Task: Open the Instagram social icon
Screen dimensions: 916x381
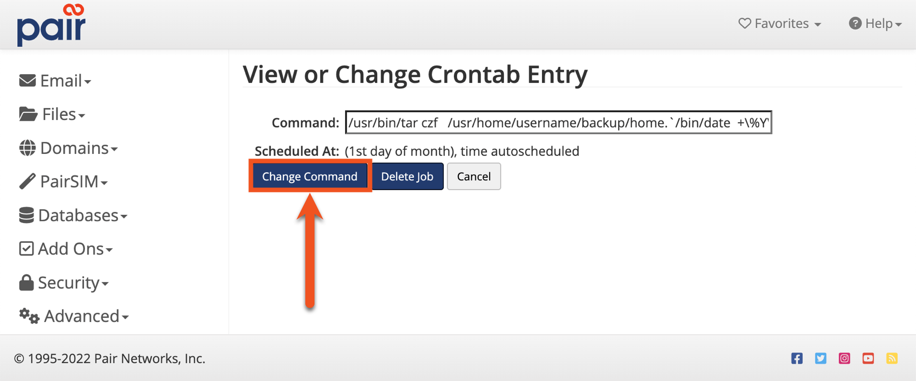Action: coord(844,358)
